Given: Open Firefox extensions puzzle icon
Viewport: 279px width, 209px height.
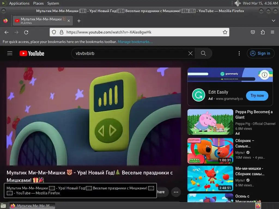Looking at the screenshot, I should [x=263, y=32].
